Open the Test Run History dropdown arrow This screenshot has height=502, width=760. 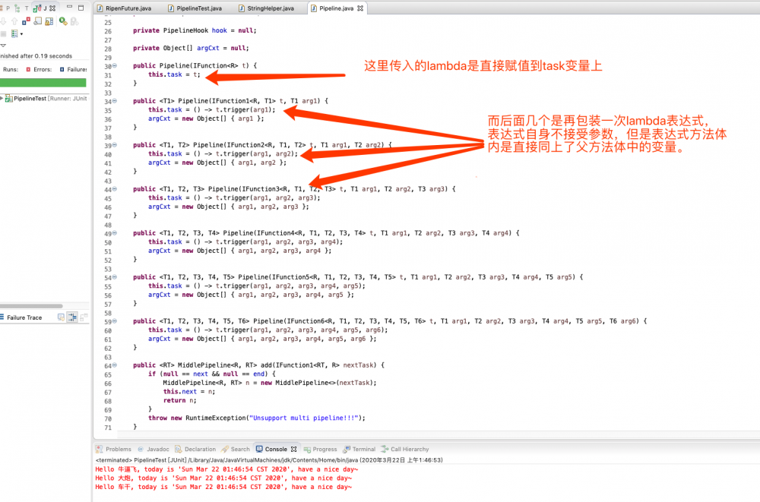(21, 34)
